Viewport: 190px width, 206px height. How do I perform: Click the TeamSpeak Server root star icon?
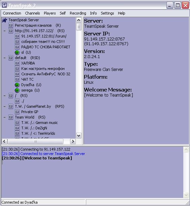coord(4,20)
